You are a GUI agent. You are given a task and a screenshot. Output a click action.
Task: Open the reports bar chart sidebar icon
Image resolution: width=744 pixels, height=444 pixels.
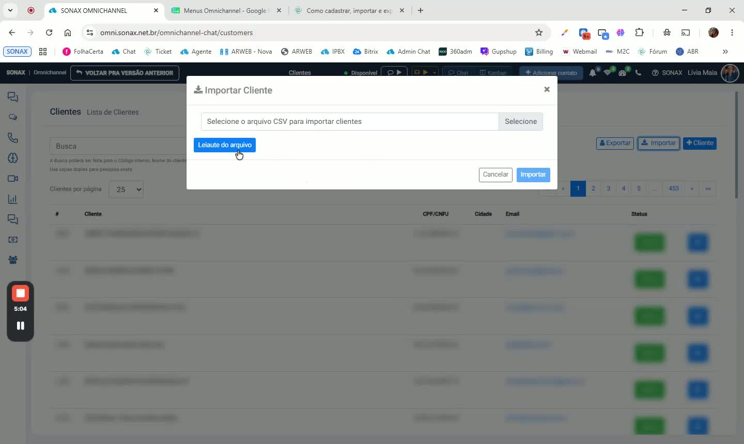pyautogui.click(x=13, y=199)
